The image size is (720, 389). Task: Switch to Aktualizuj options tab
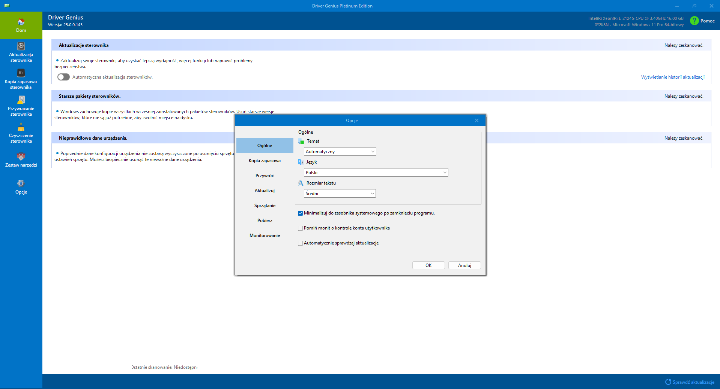pyautogui.click(x=265, y=191)
